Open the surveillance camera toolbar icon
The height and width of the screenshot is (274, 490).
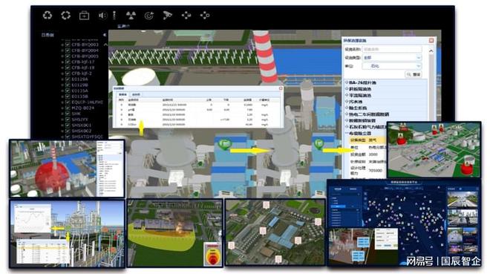pyautogui.click(x=167, y=15)
